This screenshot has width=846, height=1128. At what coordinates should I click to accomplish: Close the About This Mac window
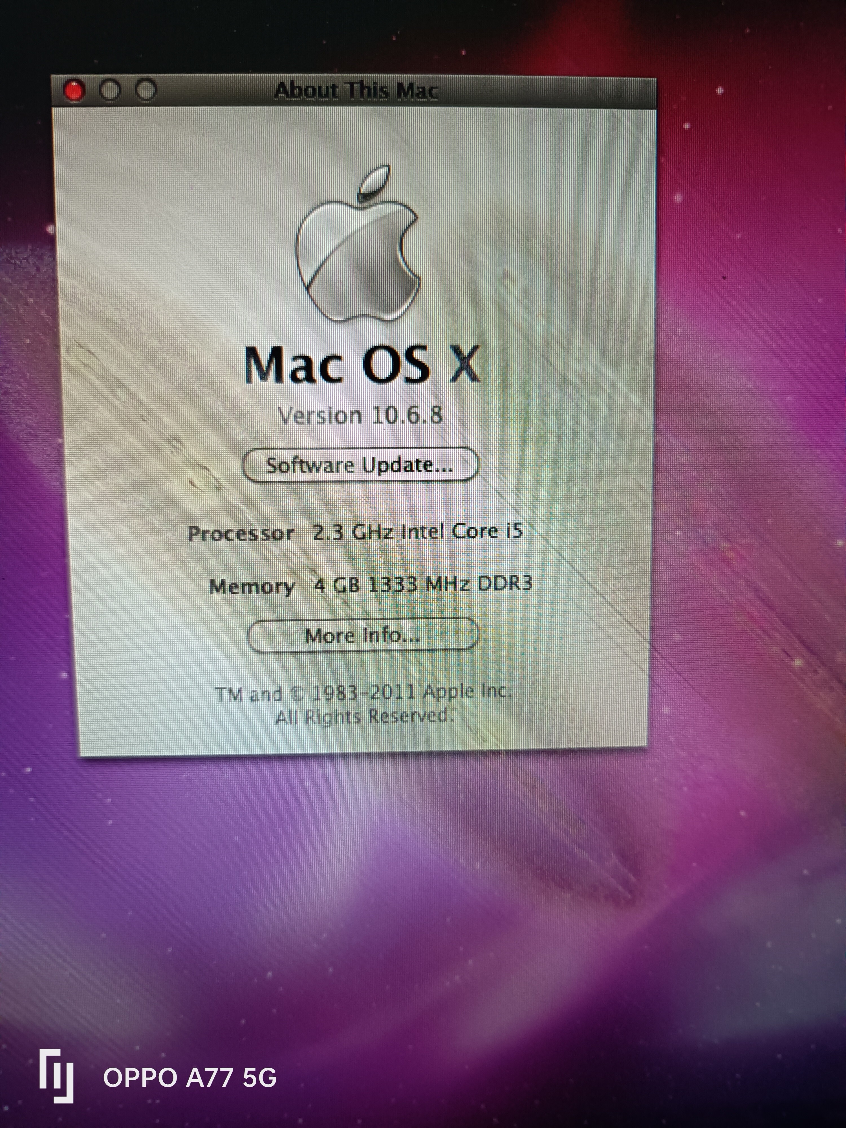click(x=74, y=91)
